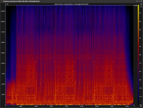The image size is (143, 108).
Task: Click the 00:20 time axis label
Action: point(21,106)
